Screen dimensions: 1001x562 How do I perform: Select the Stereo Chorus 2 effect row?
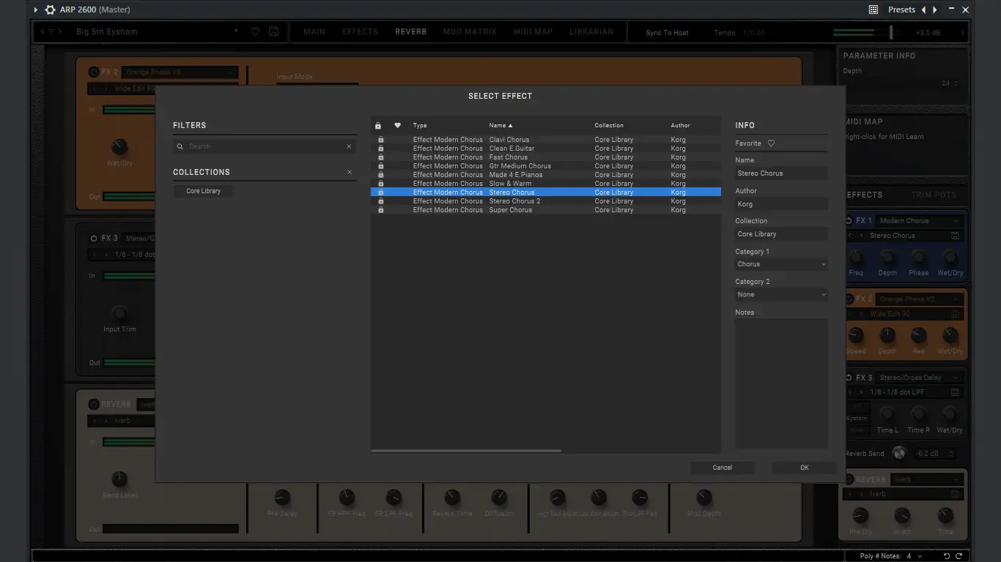(x=546, y=201)
